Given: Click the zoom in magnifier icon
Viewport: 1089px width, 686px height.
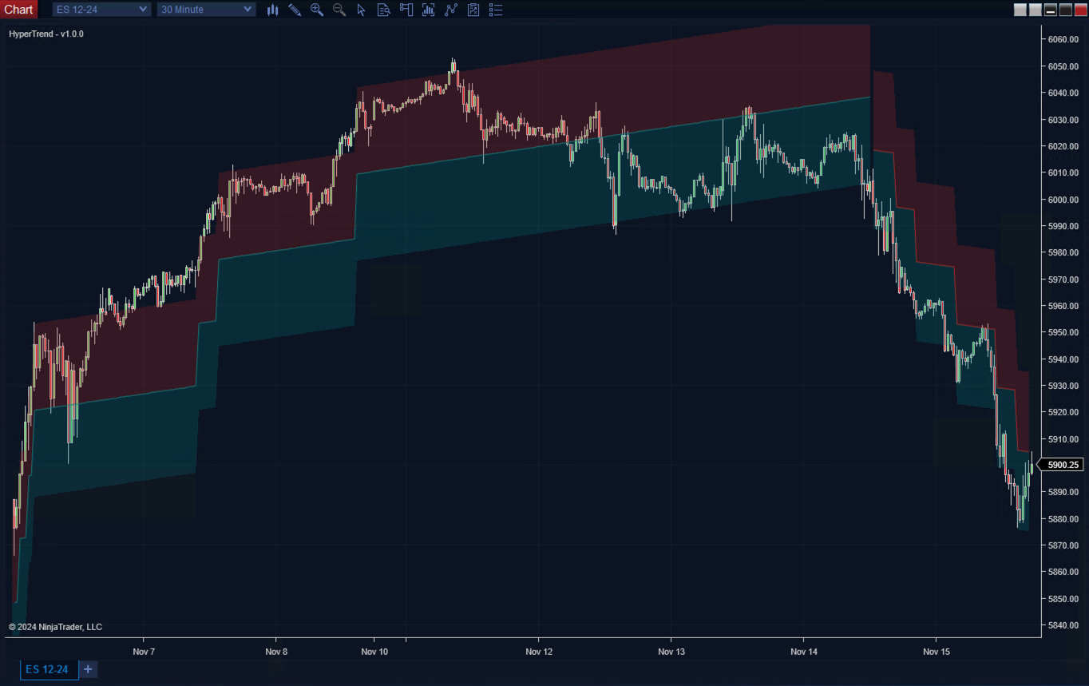Looking at the screenshot, I should coord(317,10).
